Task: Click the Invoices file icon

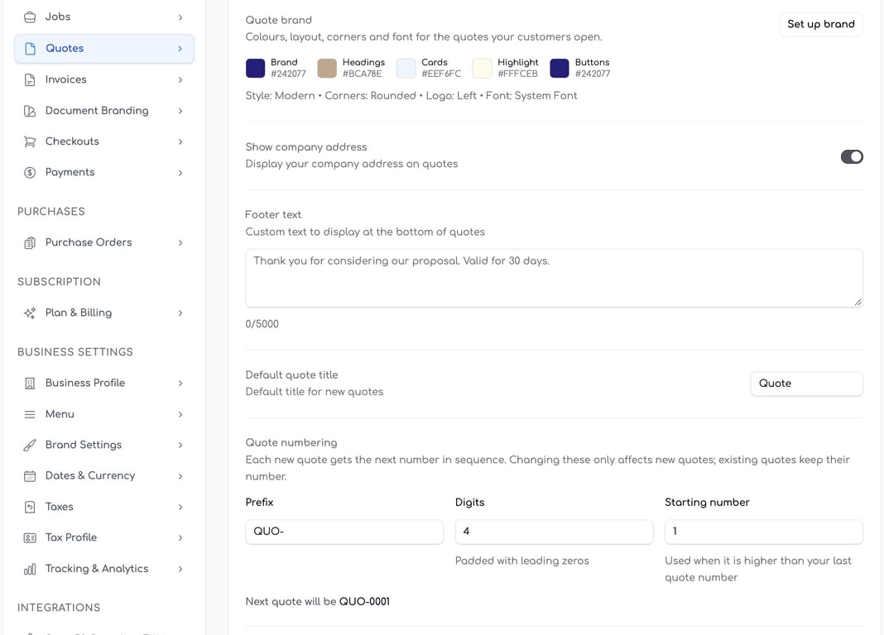Action: (x=30, y=80)
